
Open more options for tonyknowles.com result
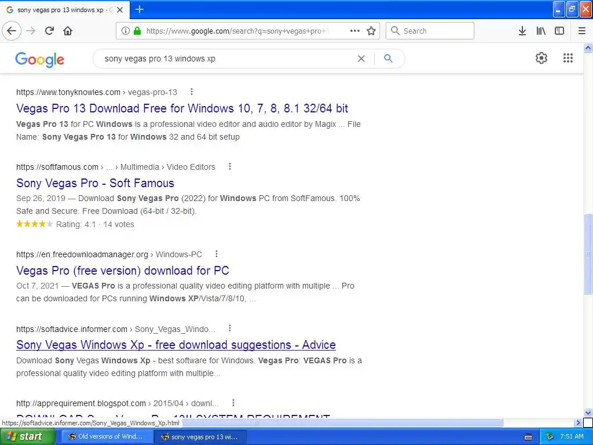pyautogui.click(x=192, y=92)
